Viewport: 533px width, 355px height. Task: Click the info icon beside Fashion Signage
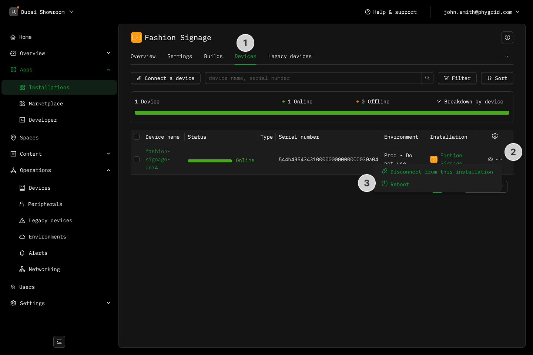click(507, 37)
